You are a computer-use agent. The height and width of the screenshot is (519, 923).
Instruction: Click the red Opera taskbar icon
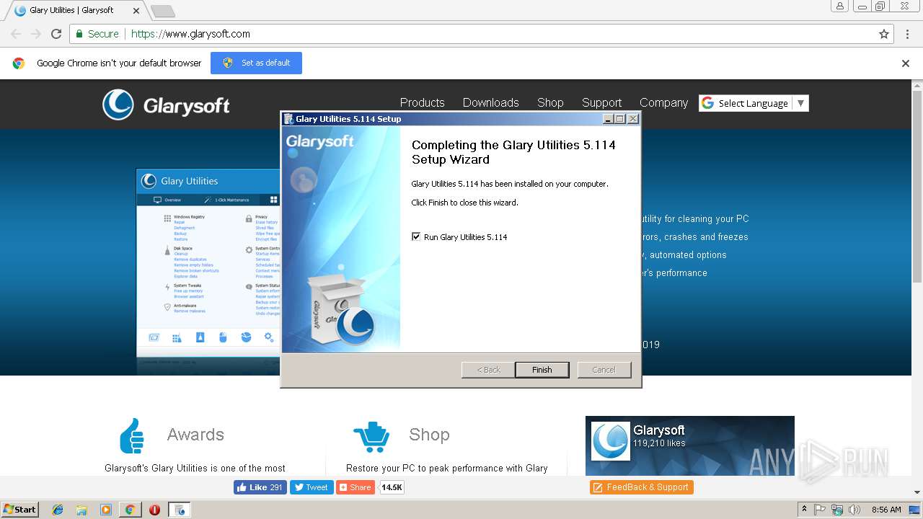tap(154, 510)
